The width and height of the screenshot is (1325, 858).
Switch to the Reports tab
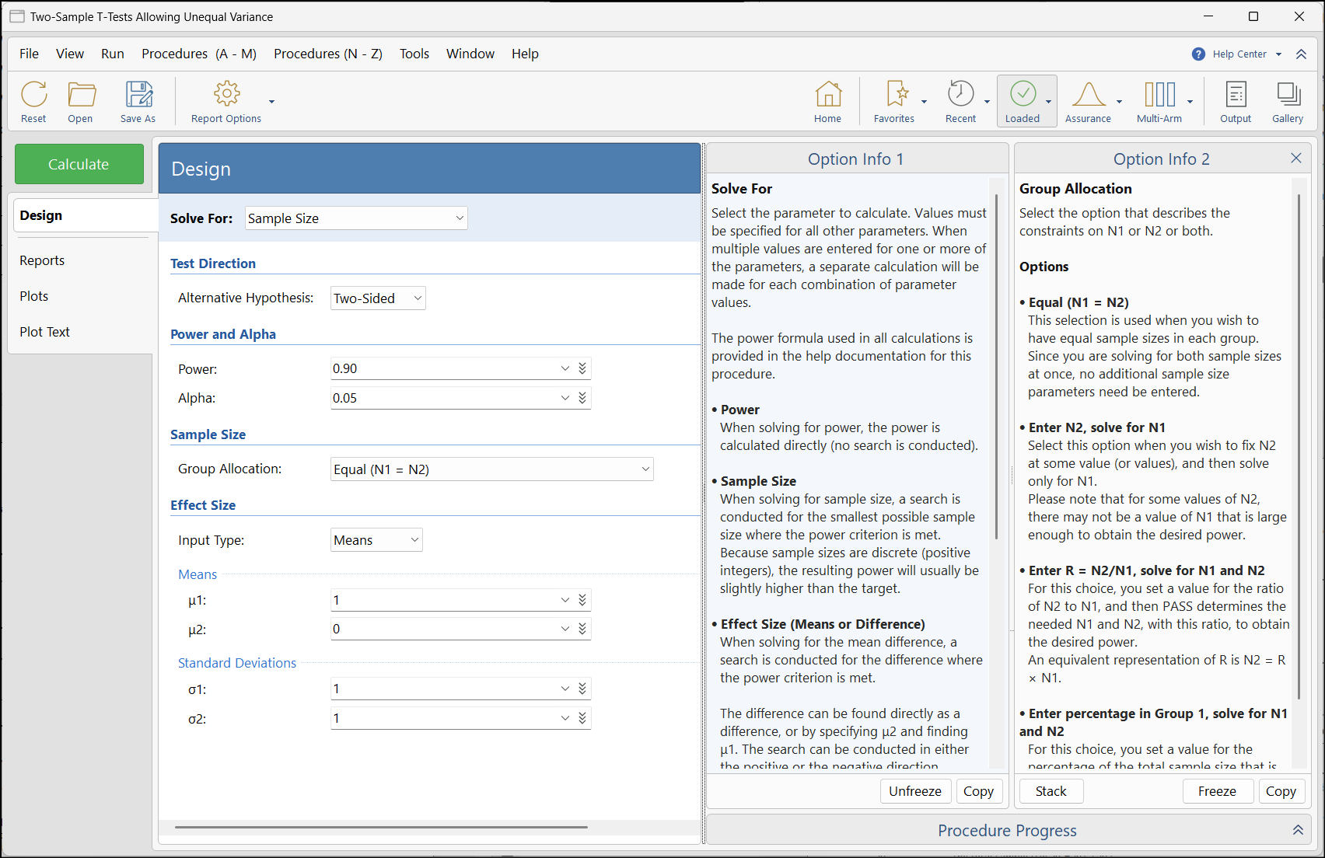pyautogui.click(x=42, y=260)
